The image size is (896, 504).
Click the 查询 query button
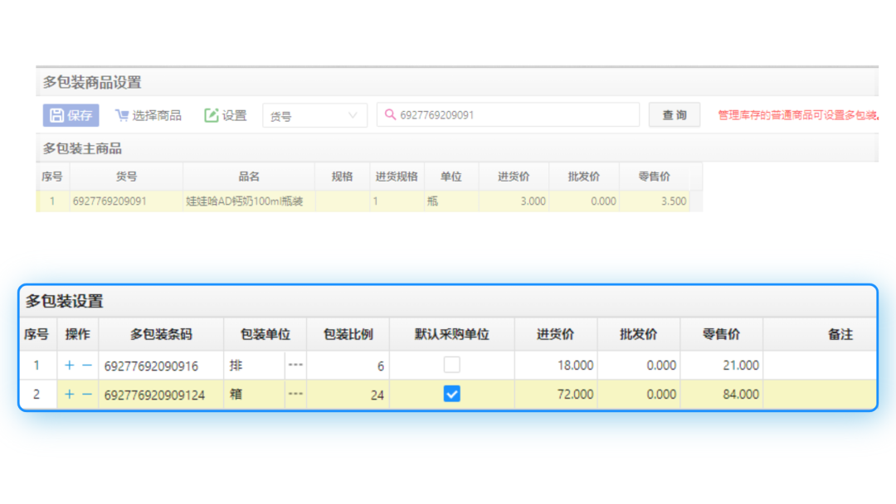coord(674,114)
